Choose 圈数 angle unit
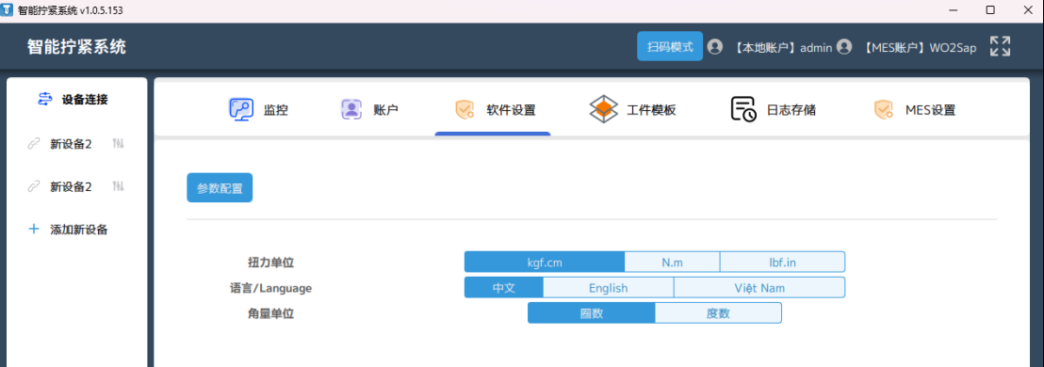 tap(591, 313)
